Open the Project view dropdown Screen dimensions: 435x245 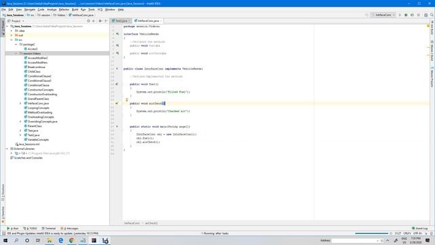pyautogui.click(x=16, y=21)
